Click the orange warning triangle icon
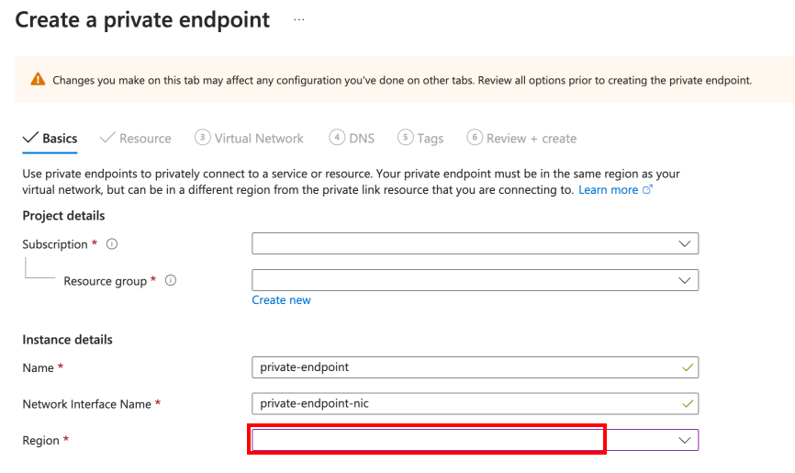Viewport: 795px width, 473px height. pos(38,80)
